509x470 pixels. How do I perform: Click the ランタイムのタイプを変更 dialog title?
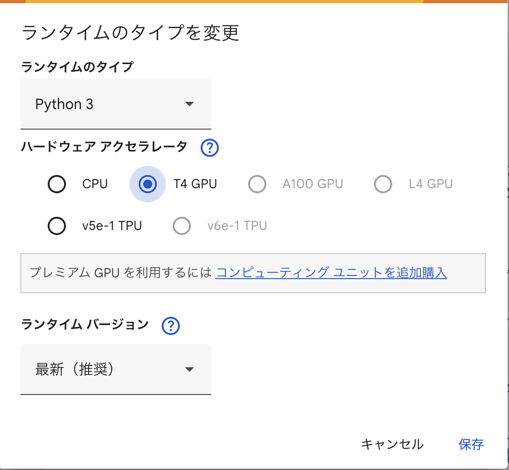tap(130, 34)
